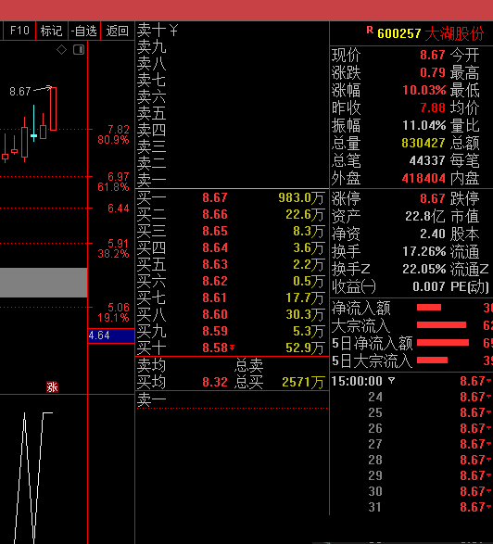Click 买六 price 8.62

coord(215,281)
